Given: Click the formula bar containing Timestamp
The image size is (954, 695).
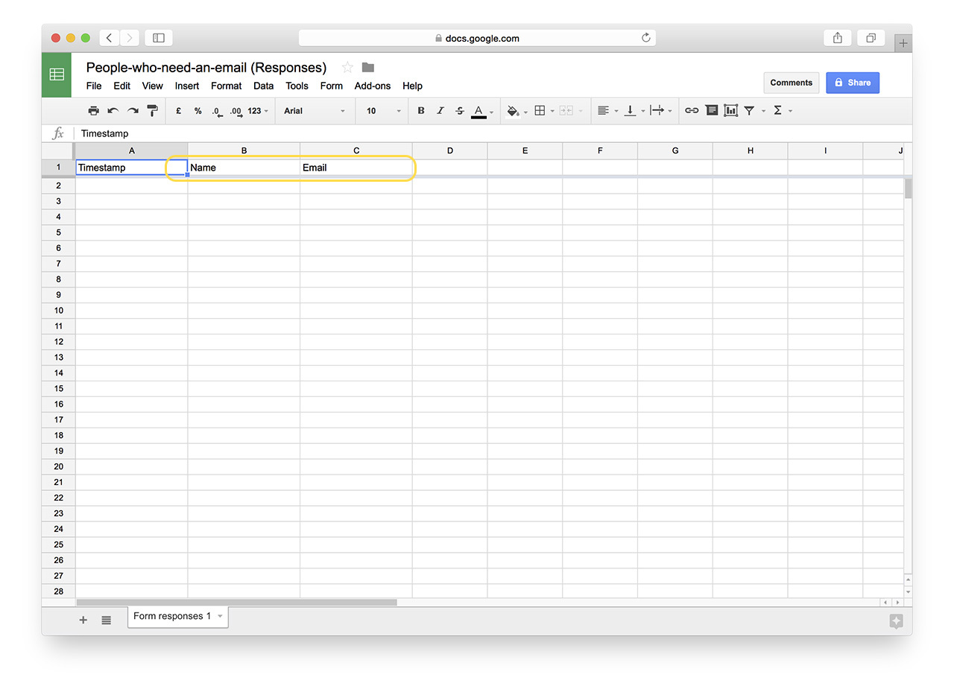Looking at the screenshot, I should (492, 133).
